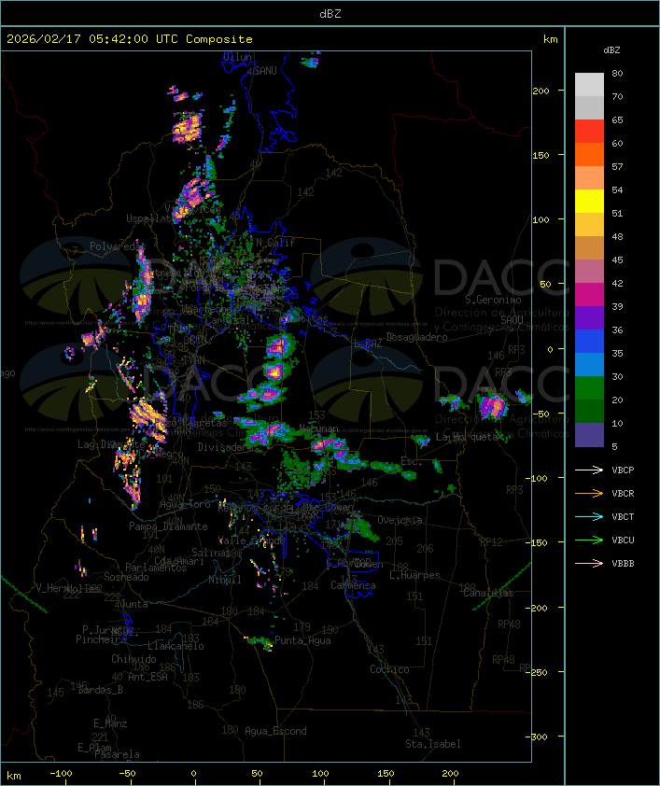Click the cyan VBCT arrow icon
This screenshot has width=660, height=786.
589,516
